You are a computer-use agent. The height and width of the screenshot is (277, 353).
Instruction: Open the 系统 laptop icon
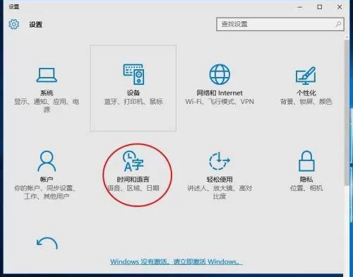47,75
